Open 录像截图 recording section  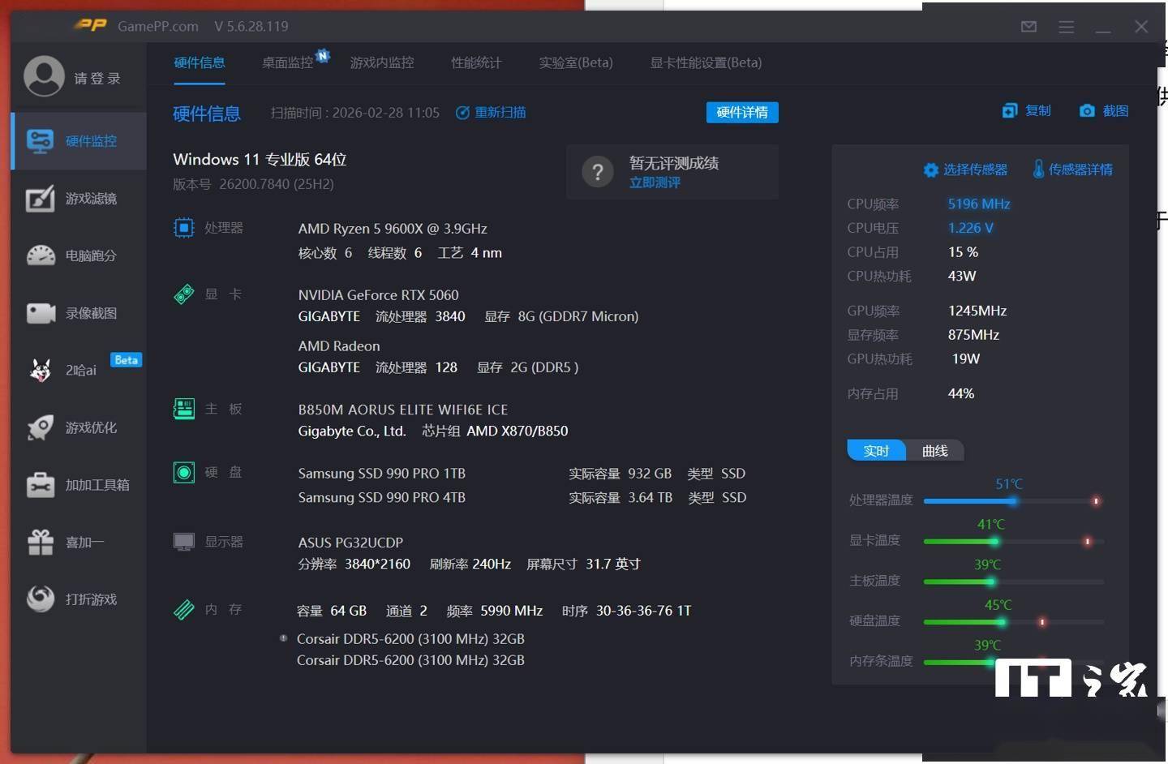(x=78, y=313)
